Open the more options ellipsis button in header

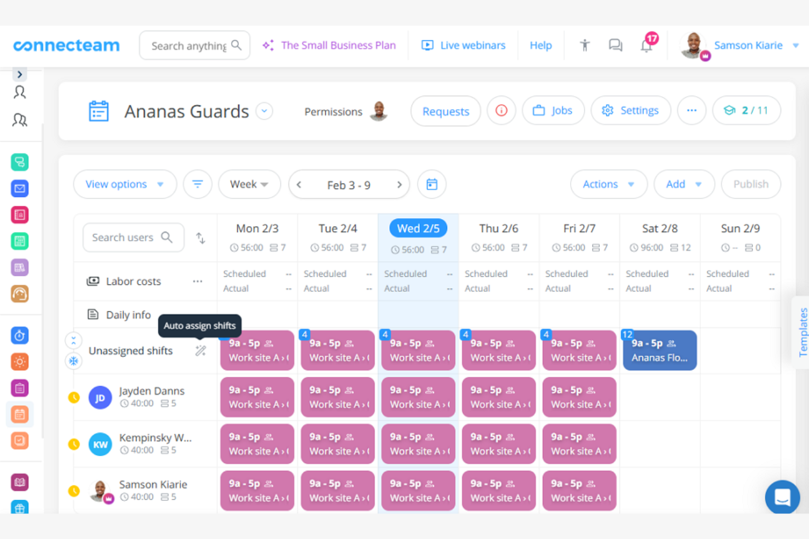point(691,110)
